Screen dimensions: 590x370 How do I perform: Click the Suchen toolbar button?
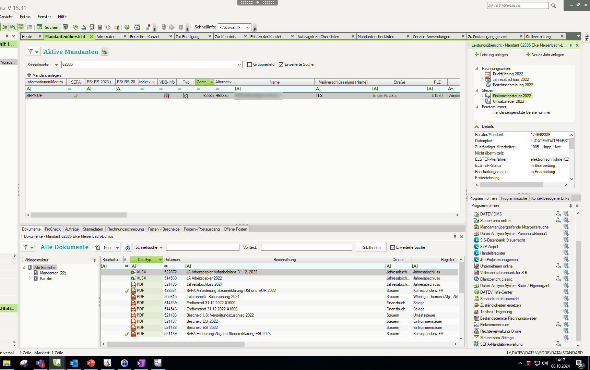point(48,27)
